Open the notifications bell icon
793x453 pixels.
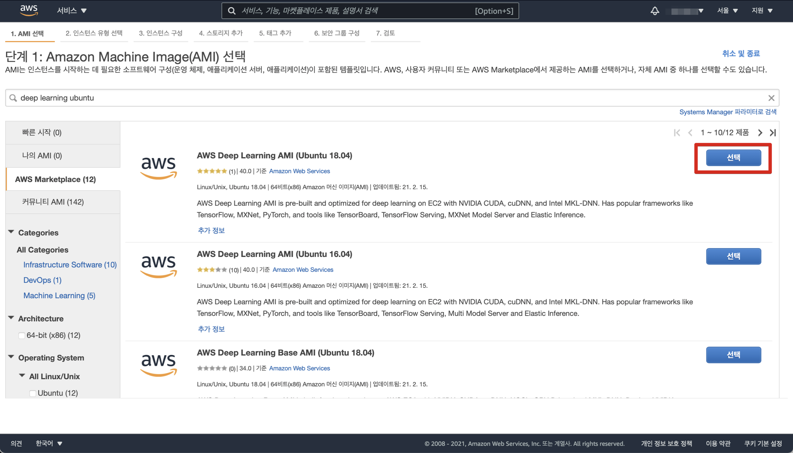click(x=655, y=11)
